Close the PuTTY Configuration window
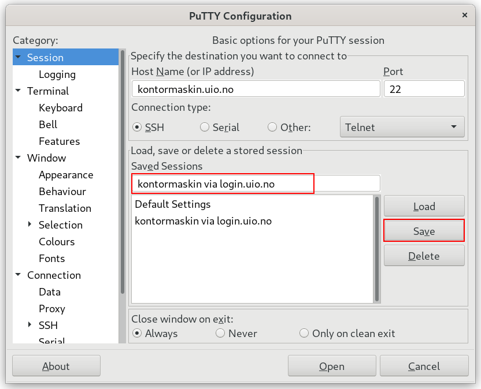The image size is (481, 389). point(464,15)
